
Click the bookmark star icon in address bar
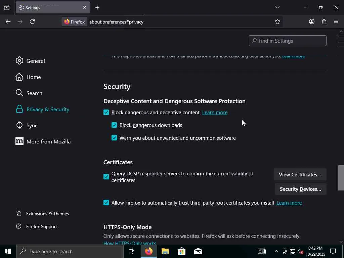277,21
